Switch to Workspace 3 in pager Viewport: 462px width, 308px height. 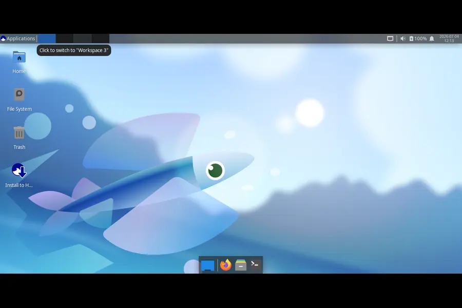(x=83, y=38)
